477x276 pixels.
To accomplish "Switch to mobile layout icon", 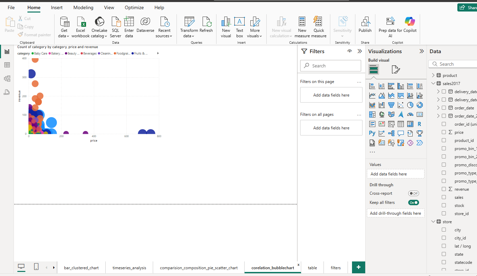I will click(x=36, y=267).
